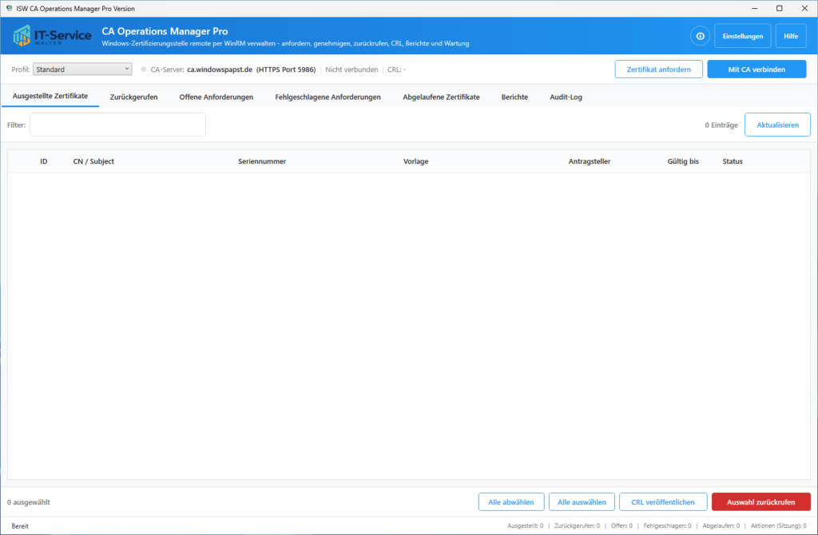Click Mit CA verbinden button
Screen dimensions: 818x535
point(756,69)
